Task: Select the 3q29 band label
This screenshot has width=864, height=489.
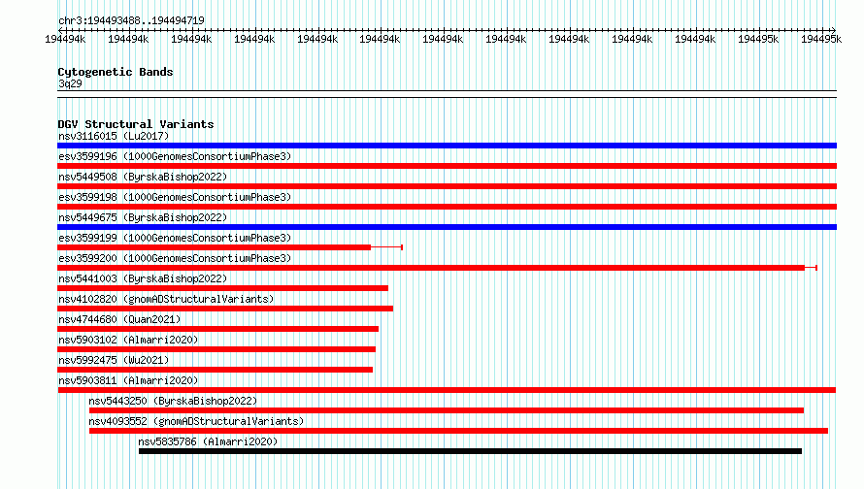Action: [x=70, y=83]
